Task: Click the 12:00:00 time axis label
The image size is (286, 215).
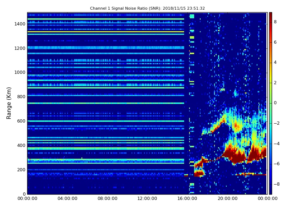Action: pyautogui.click(x=147, y=199)
